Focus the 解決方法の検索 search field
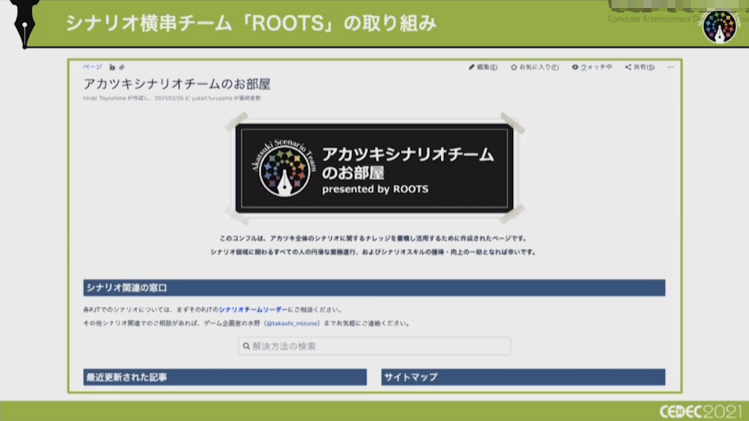The image size is (749, 421). [x=375, y=346]
